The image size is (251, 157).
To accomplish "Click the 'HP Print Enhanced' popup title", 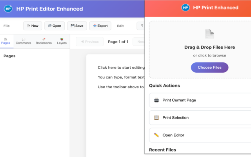I will 216,7.
